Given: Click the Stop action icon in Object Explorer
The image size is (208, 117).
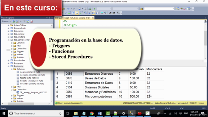Looking at the screenshot, I should [x=20, y=21].
